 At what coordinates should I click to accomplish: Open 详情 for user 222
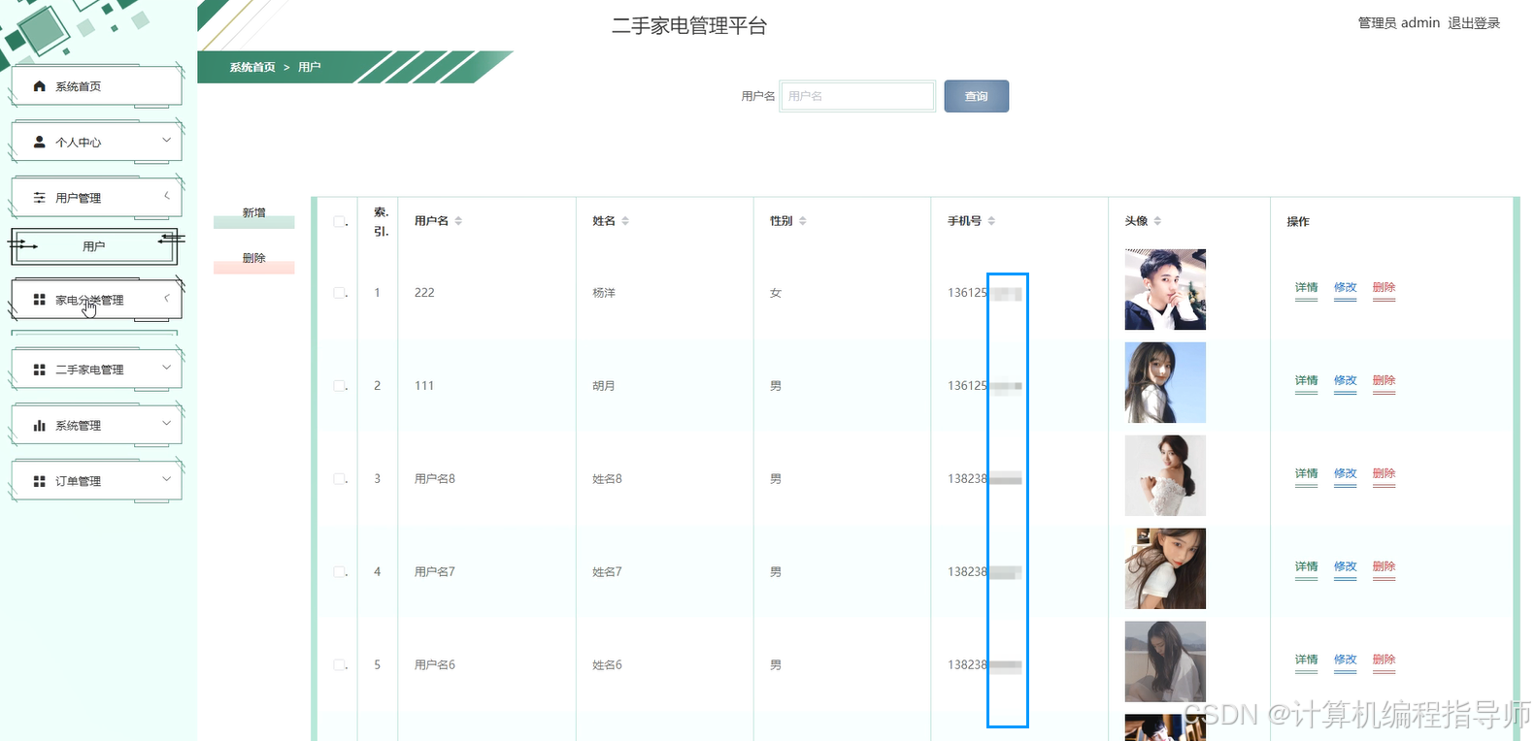1306,288
